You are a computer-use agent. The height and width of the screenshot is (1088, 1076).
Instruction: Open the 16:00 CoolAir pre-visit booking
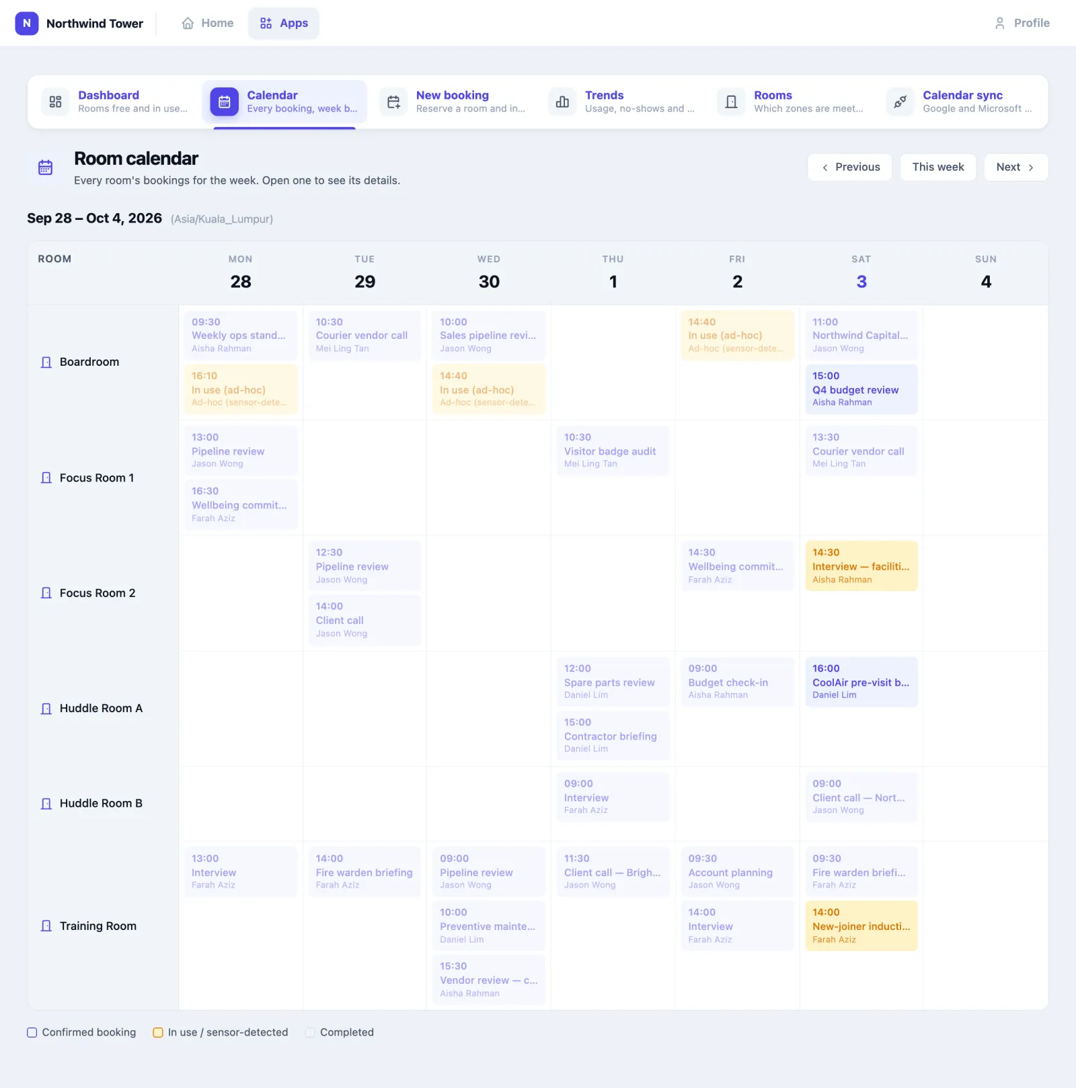pyautogui.click(x=861, y=681)
